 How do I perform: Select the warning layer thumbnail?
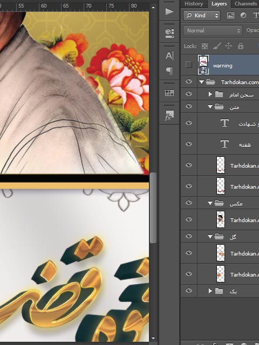[x=203, y=65]
